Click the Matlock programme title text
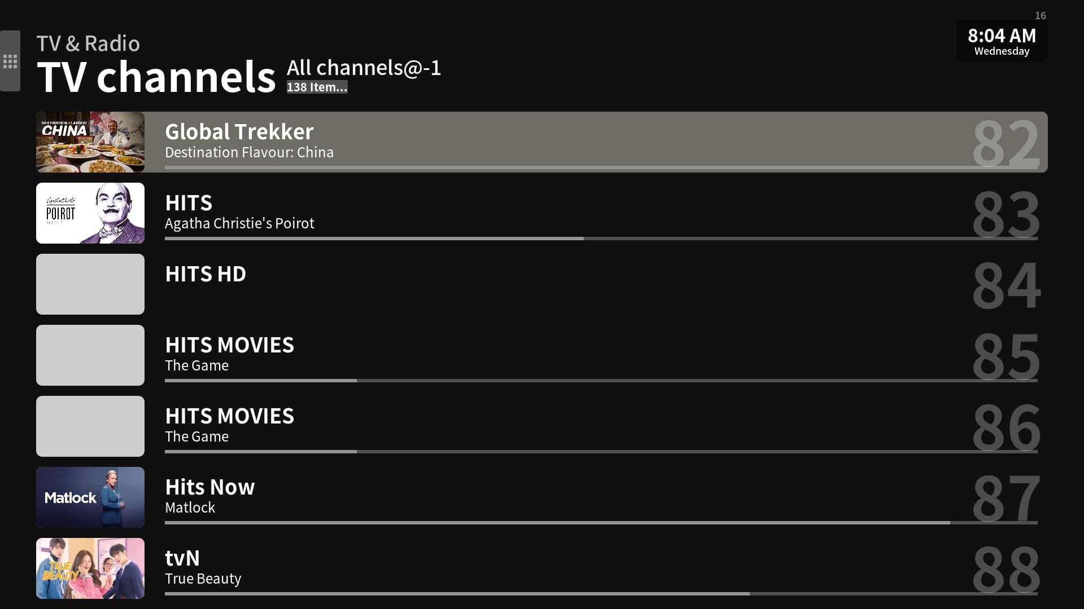This screenshot has height=609, width=1084. pyautogui.click(x=190, y=507)
